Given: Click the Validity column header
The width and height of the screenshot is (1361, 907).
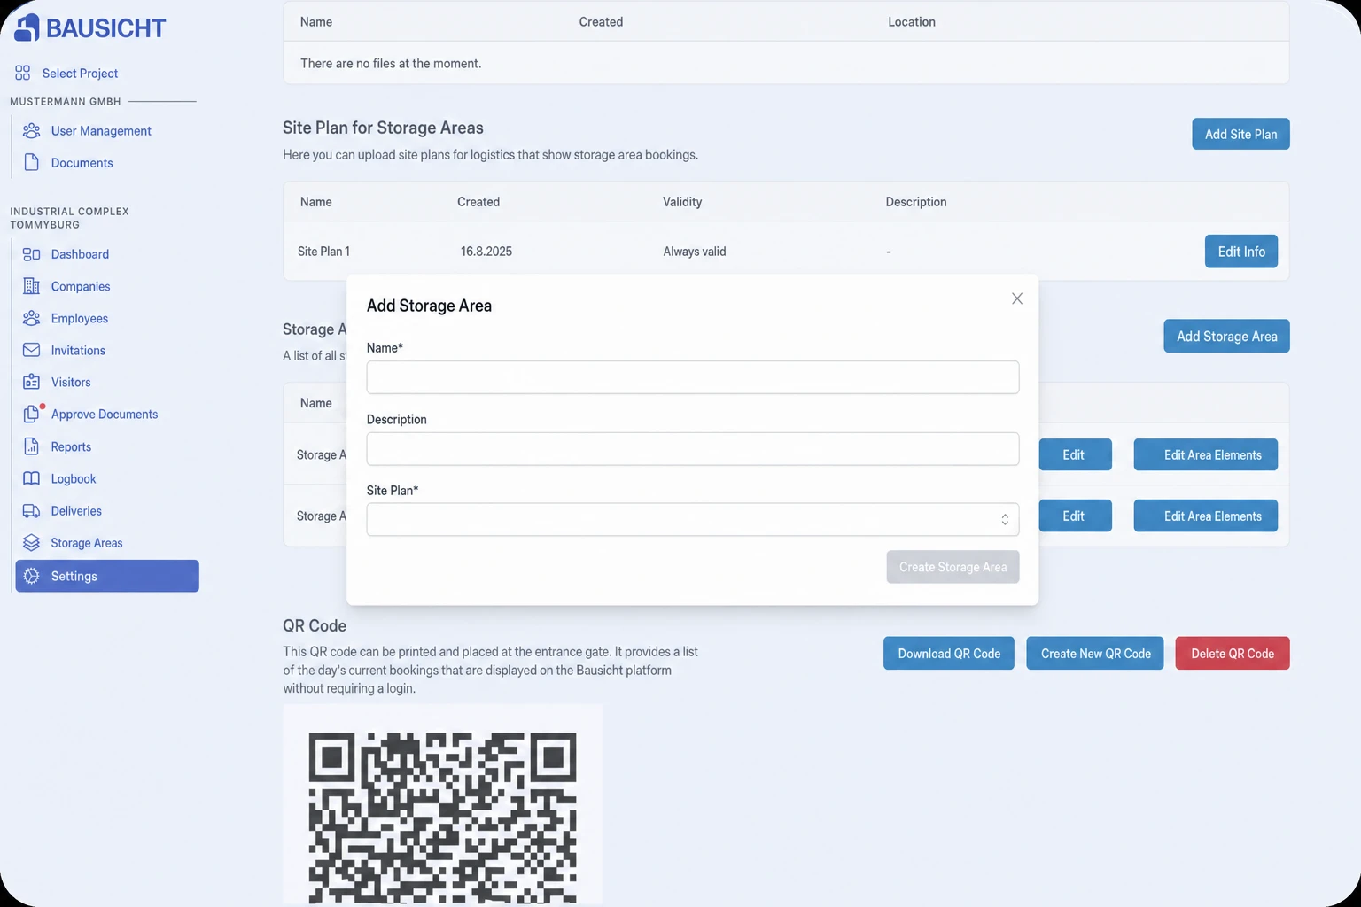Looking at the screenshot, I should [x=682, y=202].
